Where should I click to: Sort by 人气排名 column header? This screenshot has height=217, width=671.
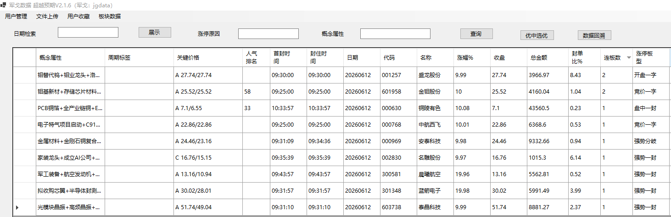point(256,58)
